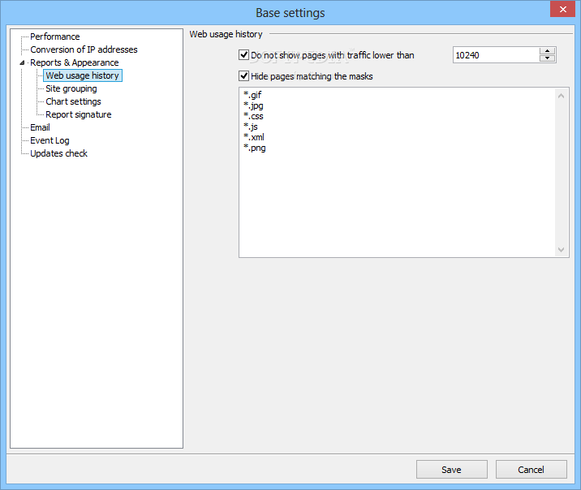Toggle 'Do not show pages with traffic lower than' checkbox

click(x=243, y=55)
